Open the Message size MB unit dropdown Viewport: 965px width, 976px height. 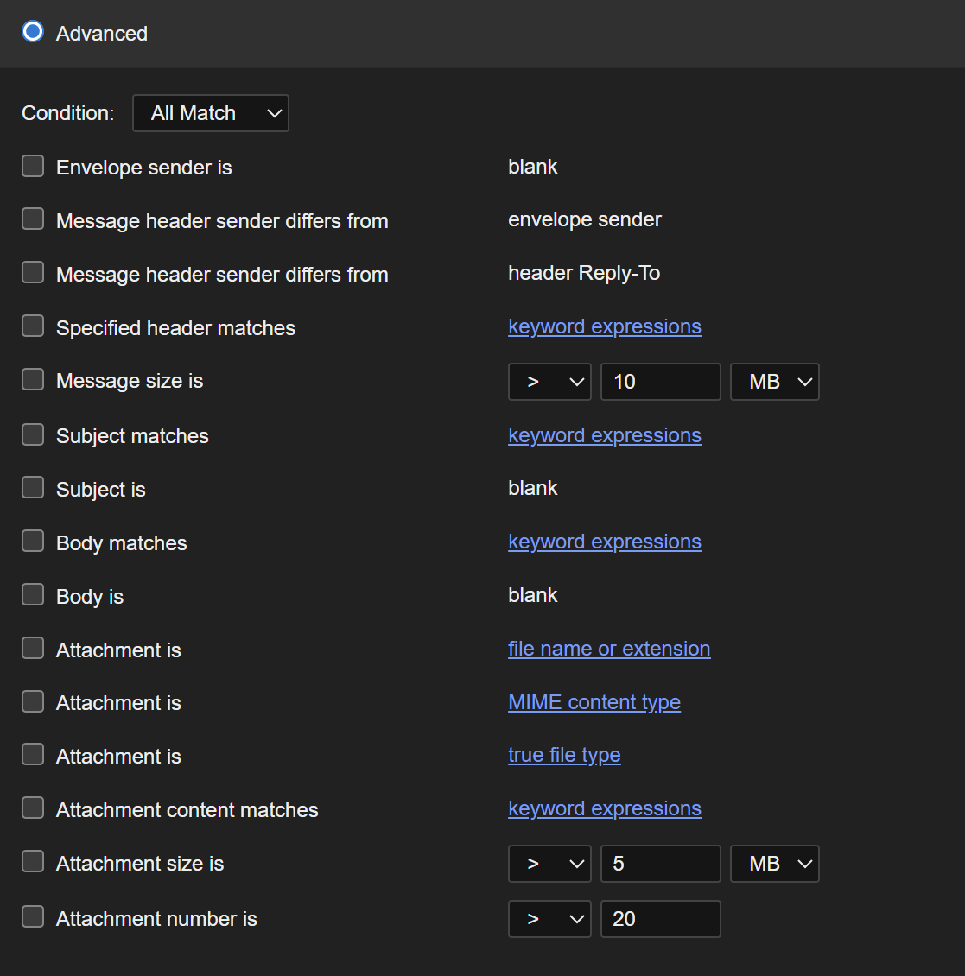[x=774, y=382]
